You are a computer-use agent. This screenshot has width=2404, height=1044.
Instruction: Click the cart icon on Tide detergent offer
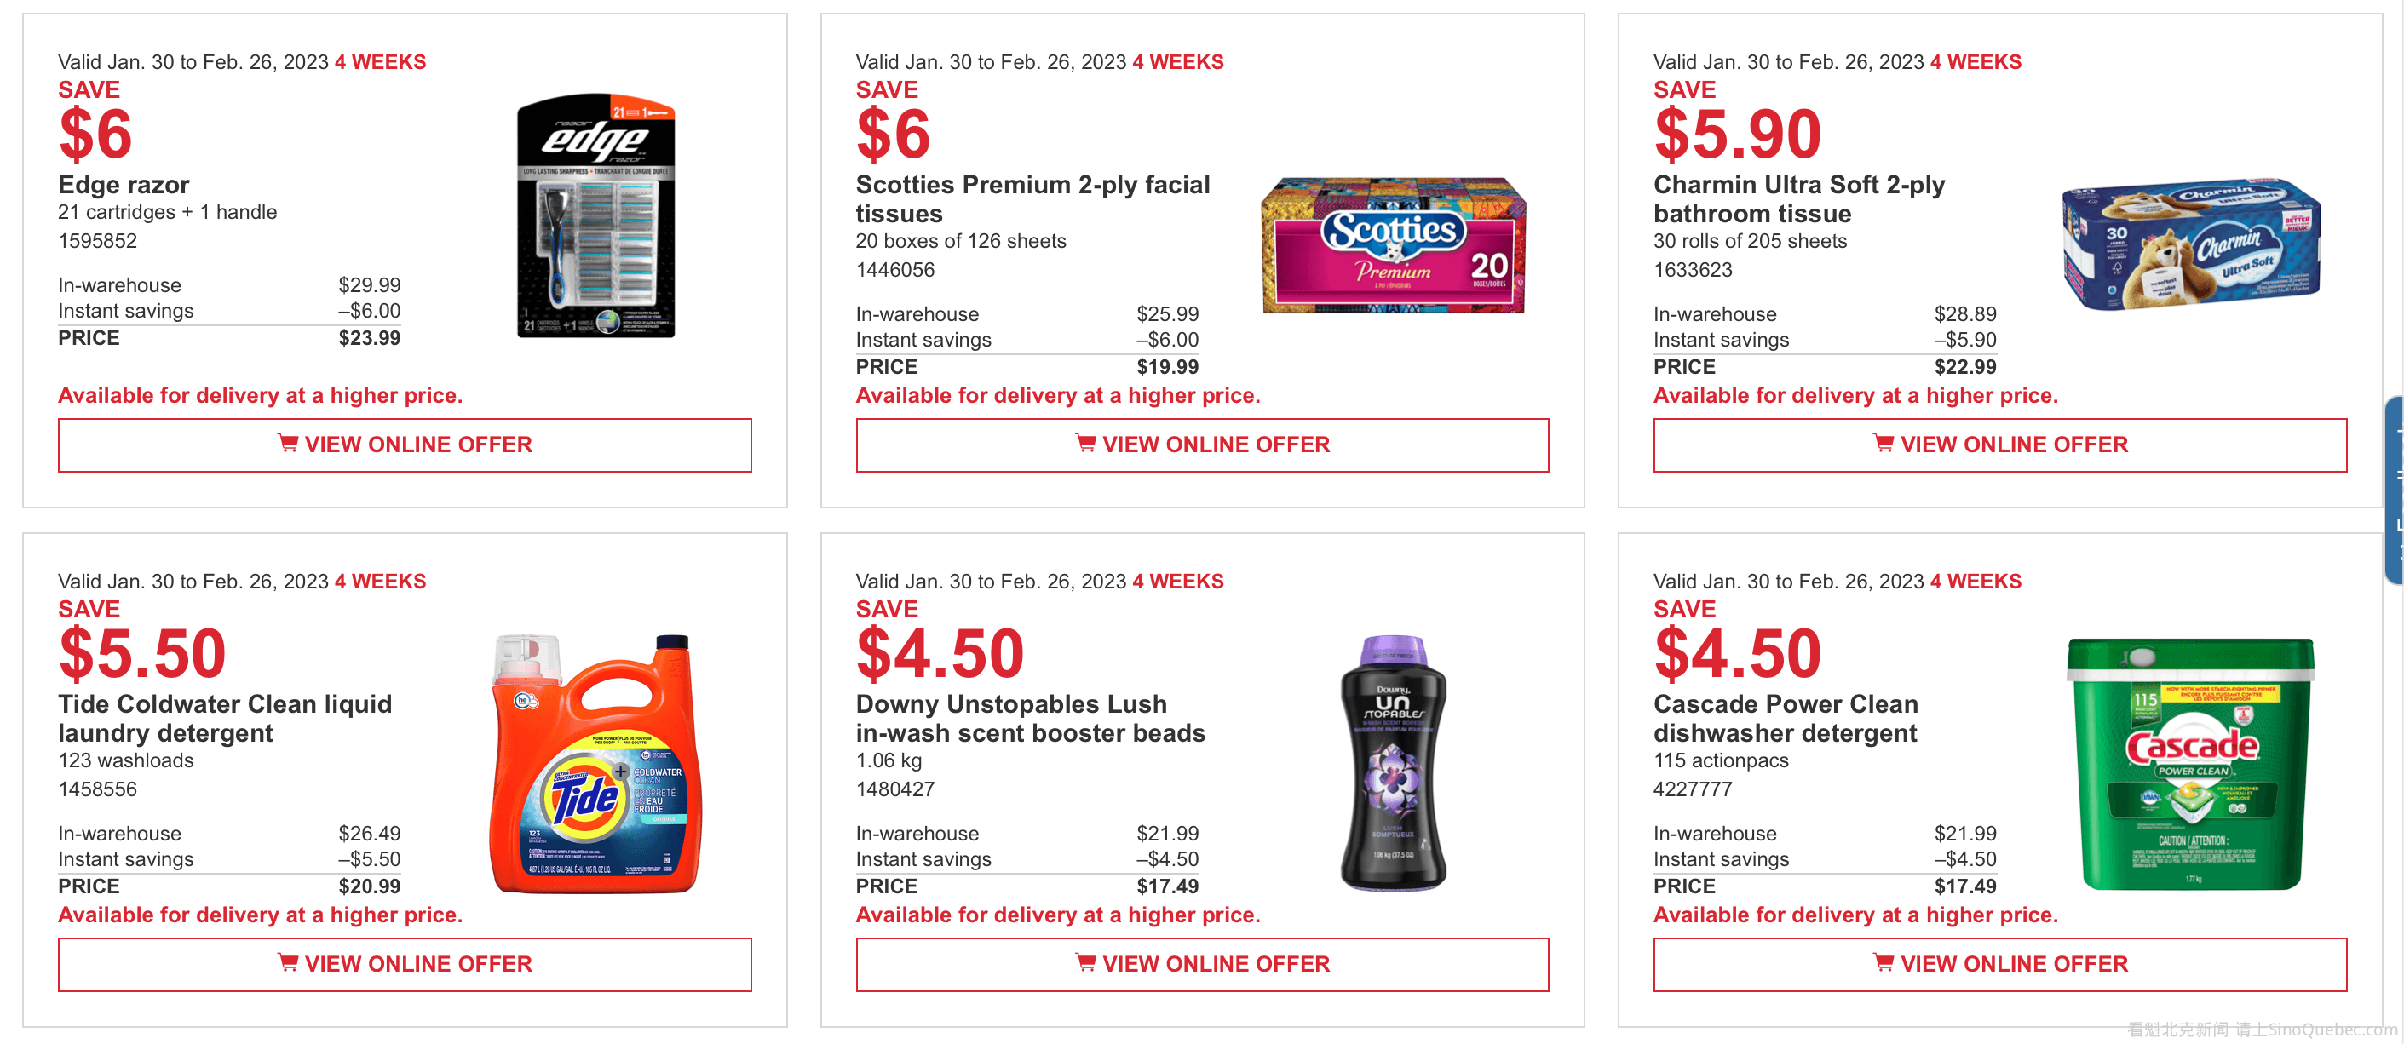click(287, 962)
